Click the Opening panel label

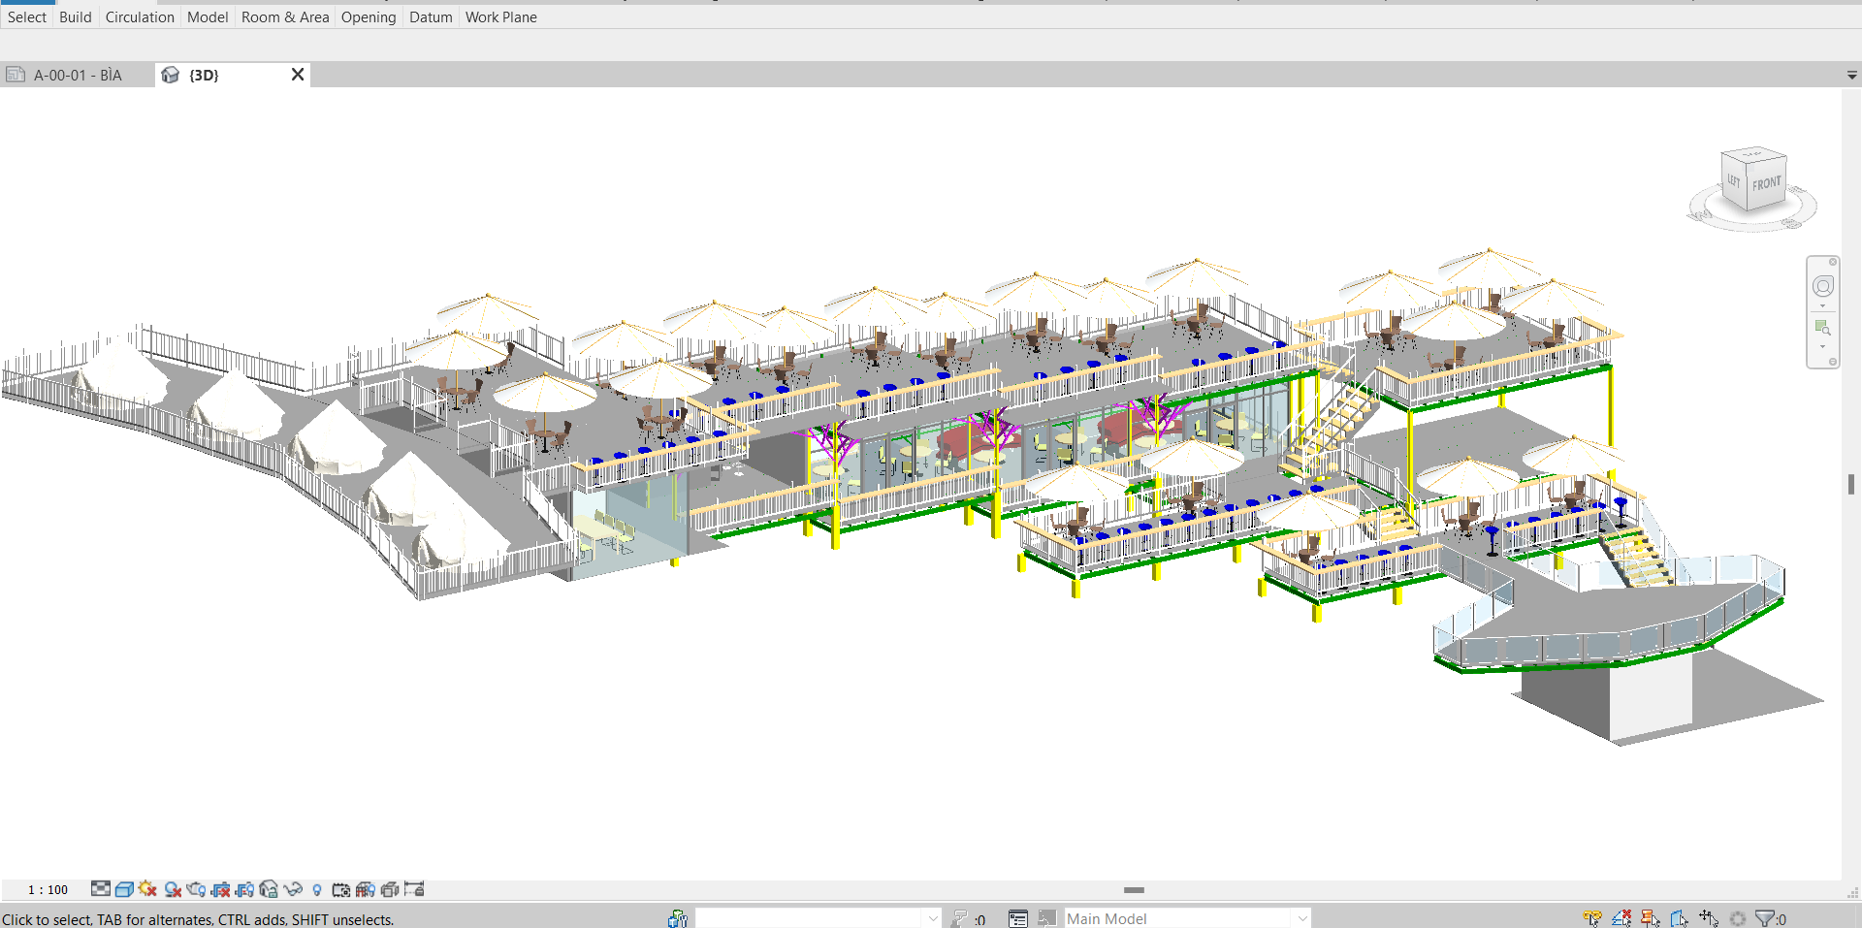(369, 16)
